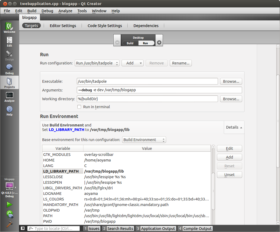This screenshot has height=232, width=280.
Task: Enable Run in terminal checkbox
Action: pos(79,107)
